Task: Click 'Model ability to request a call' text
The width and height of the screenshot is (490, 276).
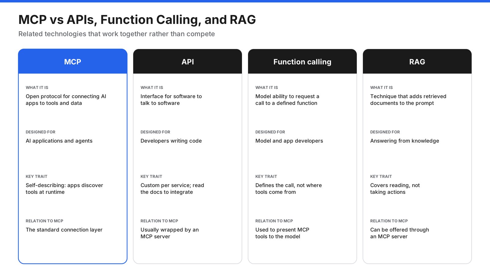Action: pos(287,100)
